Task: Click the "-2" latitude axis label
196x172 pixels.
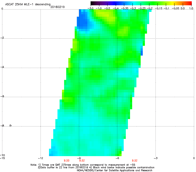Action: click(2, 38)
